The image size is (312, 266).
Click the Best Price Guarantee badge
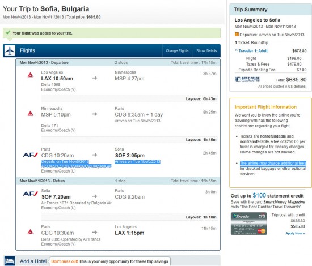247,79
